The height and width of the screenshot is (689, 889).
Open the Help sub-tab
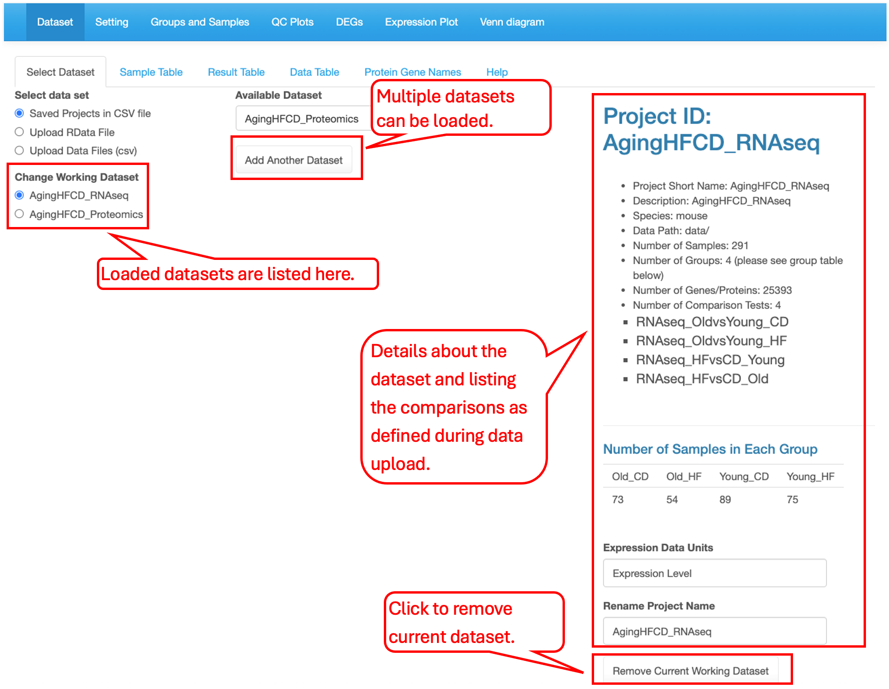[497, 72]
